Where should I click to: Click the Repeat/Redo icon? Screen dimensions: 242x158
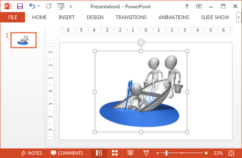tap(49, 6)
